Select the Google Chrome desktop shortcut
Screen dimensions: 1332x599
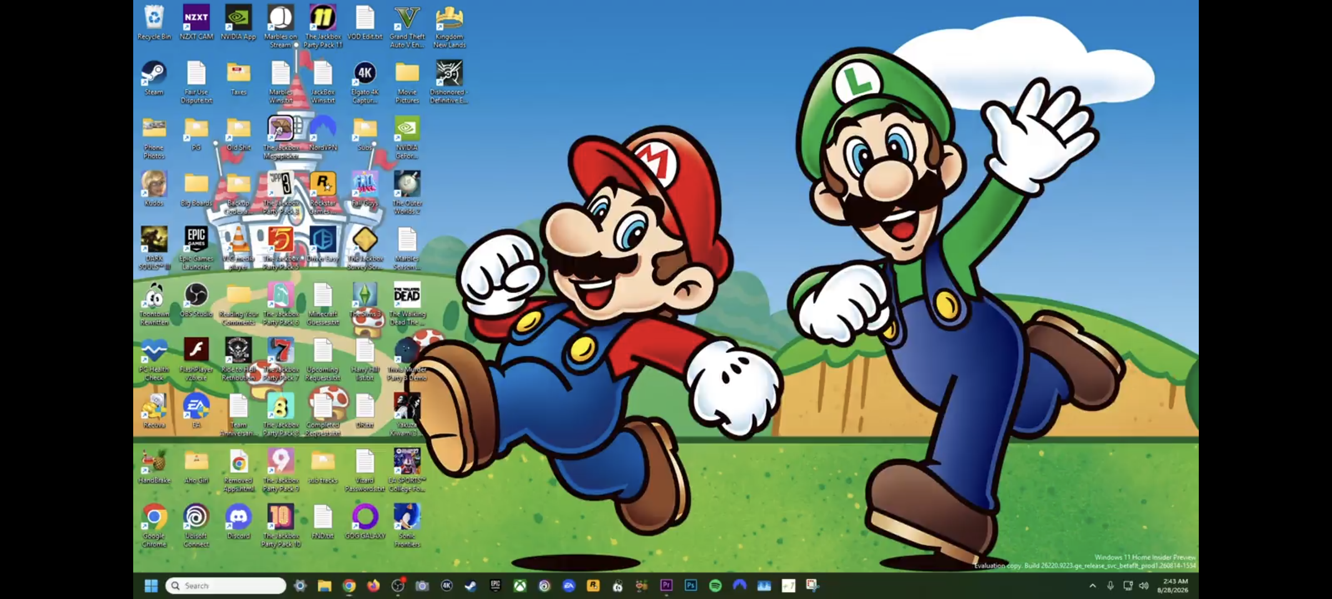click(x=154, y=525)
